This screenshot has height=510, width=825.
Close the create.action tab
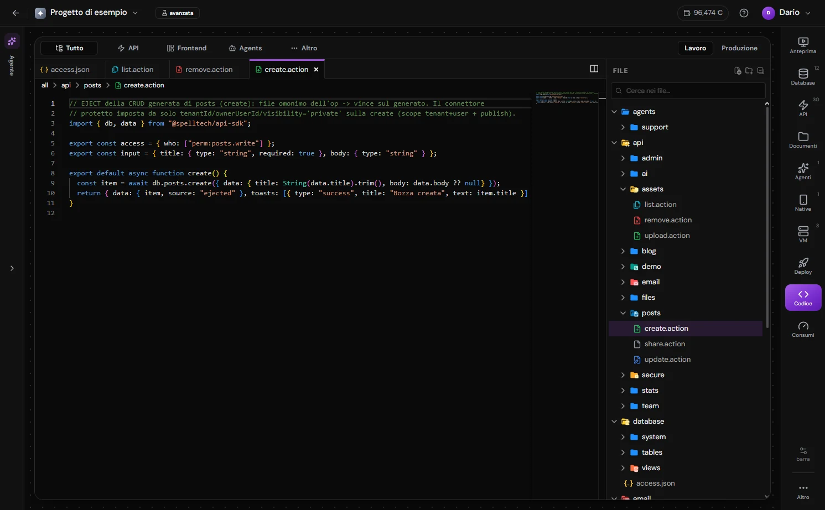[x=316, y=70]
